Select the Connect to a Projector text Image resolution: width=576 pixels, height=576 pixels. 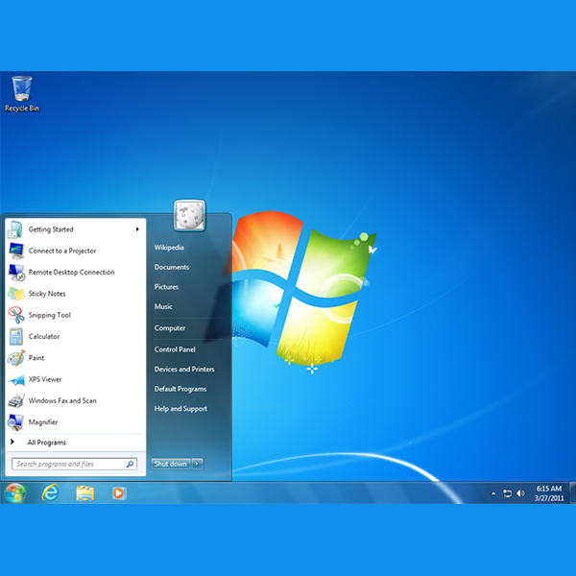[x=62, y=251]
